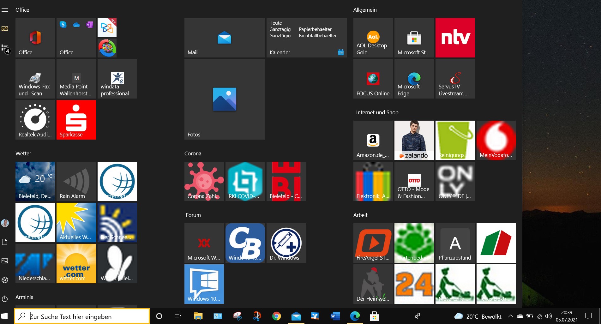Open Settings from the Start sidebar
The height and width of the screenshot is (324, 601).
point(5,280)
